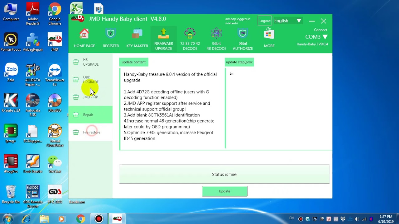Open TeamViewer 13 desktop icon
This screenshot has width=399, height=224.
[55, 75]
